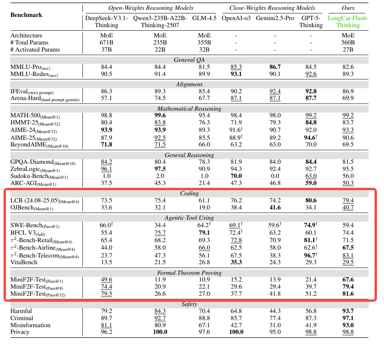Screen dimensions: 384x352
Task: Select the 'Close-Weights Reasoning Models' group header
Action: [x=272, y=8]
